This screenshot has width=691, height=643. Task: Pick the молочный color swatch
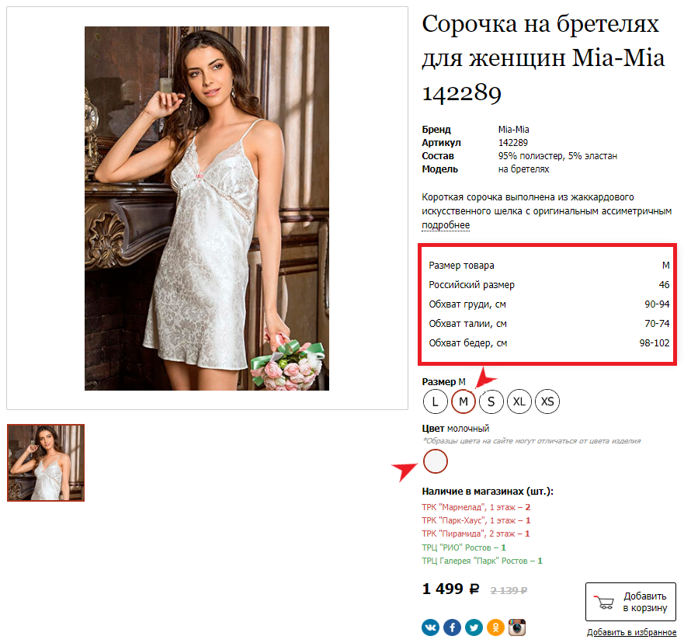tap(436, 461)
